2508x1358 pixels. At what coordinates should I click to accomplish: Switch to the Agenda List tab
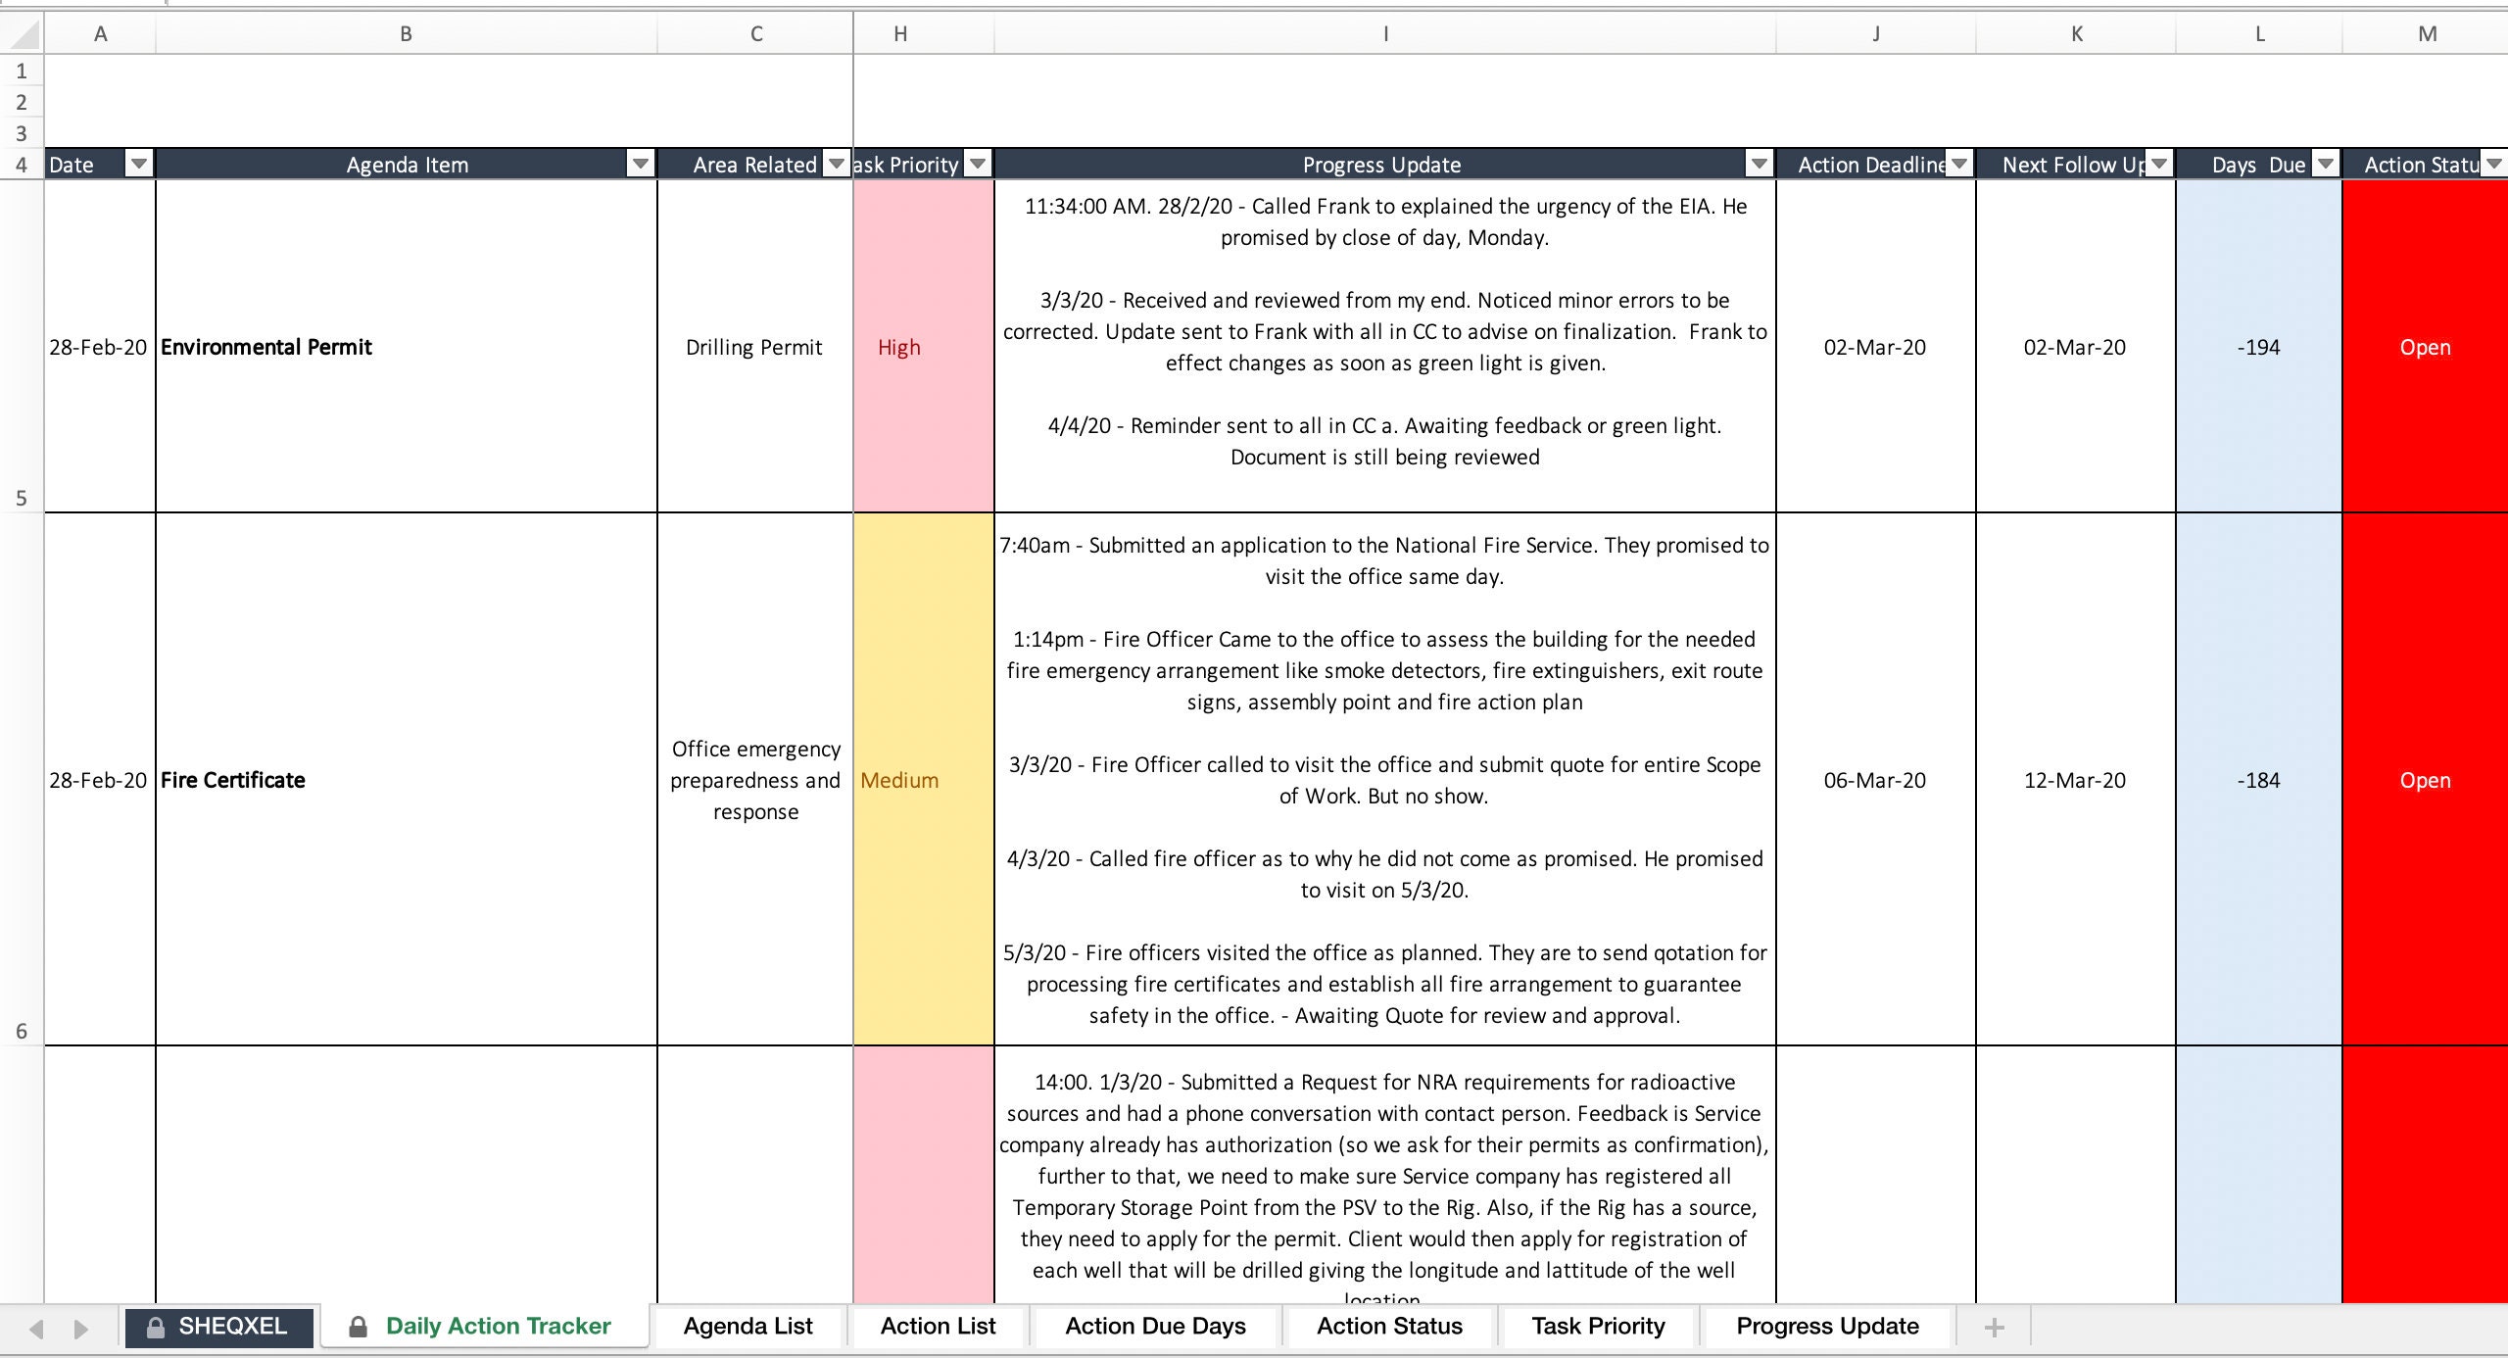748,1325
